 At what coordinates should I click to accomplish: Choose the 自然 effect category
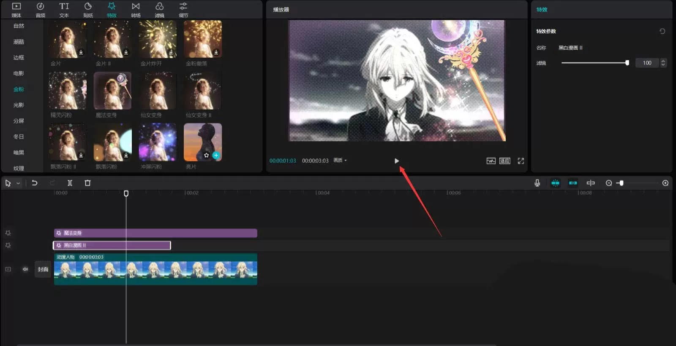click(x=19, y=26)
